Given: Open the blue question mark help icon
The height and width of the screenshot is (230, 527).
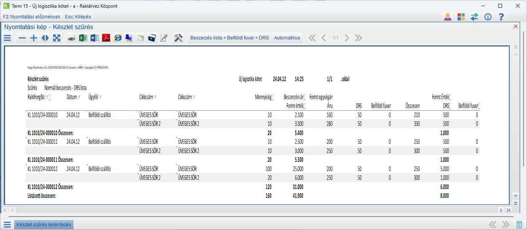Looking at the screenshot, I should click(501, 17).
